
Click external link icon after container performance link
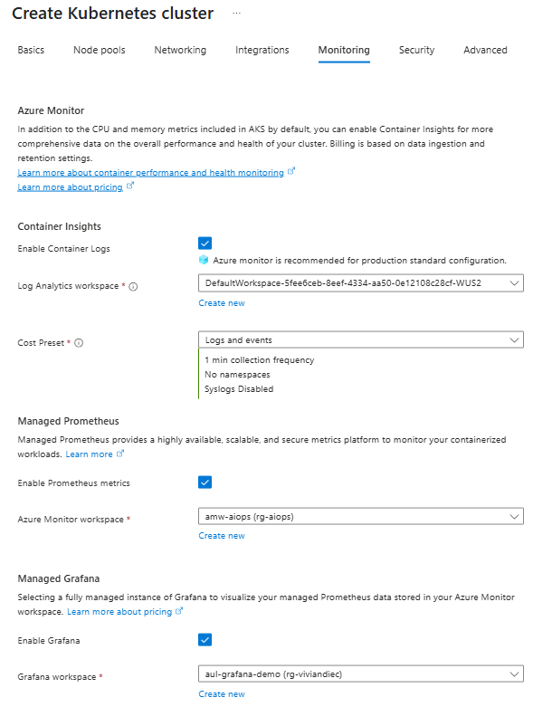(291, 171)
